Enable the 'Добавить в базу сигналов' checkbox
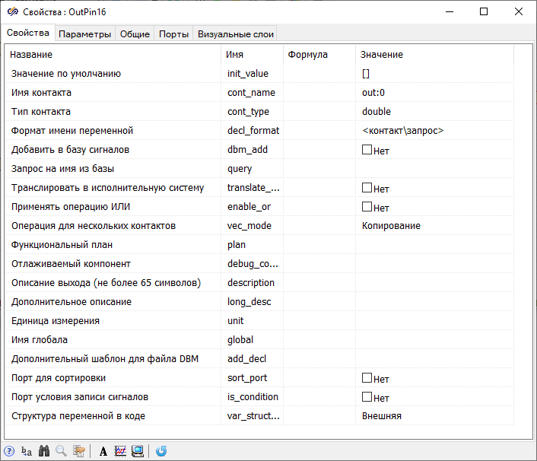Image resolution: width=537 pixels, height=461 pixels. (367, 150)
